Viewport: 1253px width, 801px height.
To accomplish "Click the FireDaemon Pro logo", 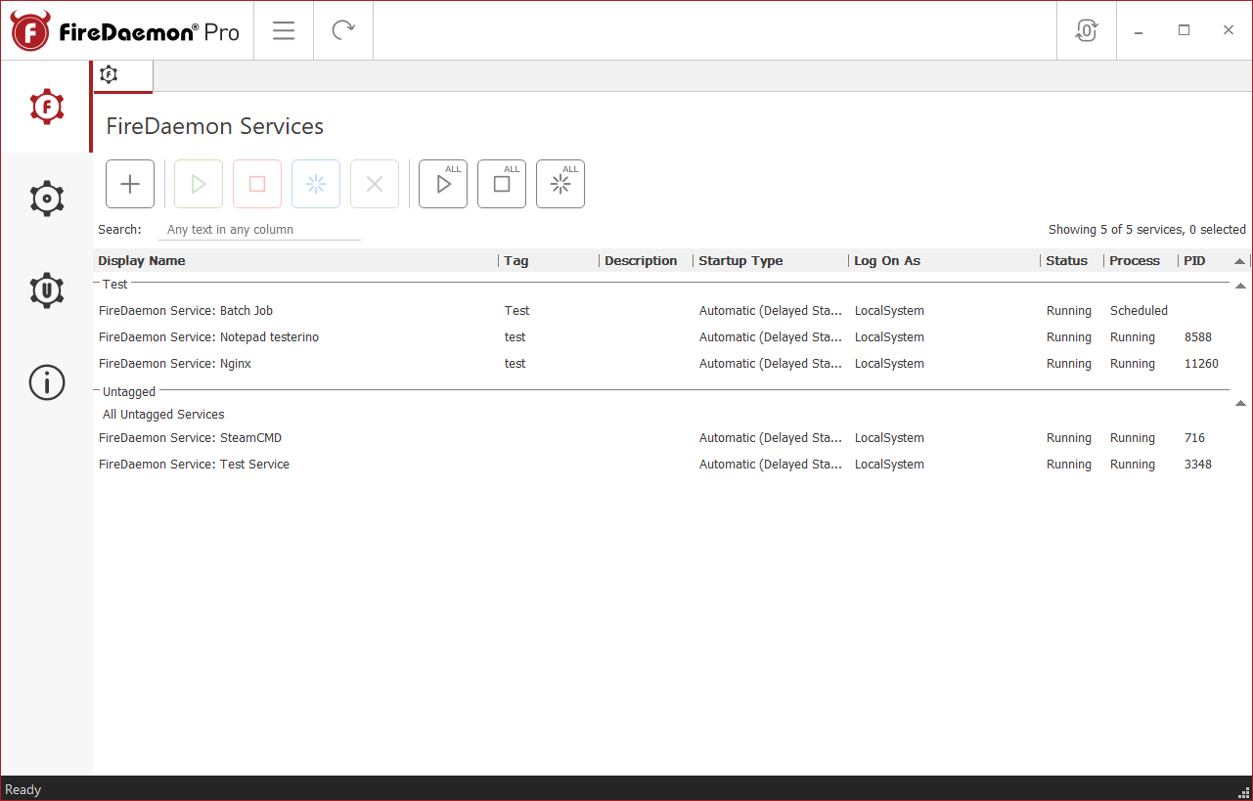I will pos(125,31).
